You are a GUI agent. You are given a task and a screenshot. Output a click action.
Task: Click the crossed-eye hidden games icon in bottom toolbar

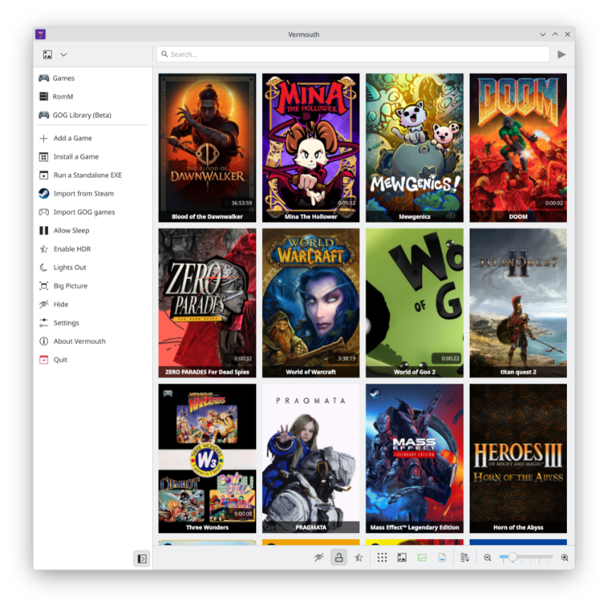[x=318, y=557]
